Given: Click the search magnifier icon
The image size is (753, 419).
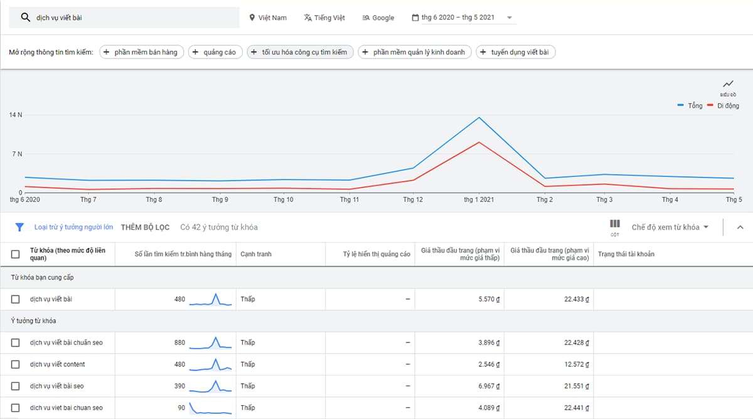Looking at the screenshot, I should (x=26, y=18).
